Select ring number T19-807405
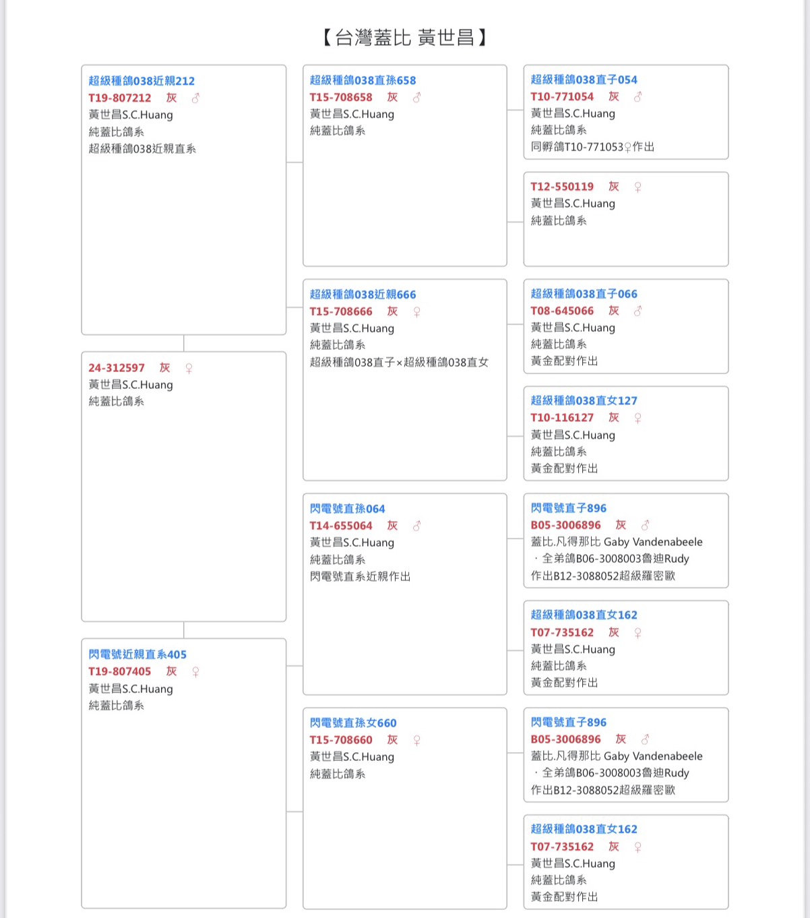Image resolution: width=810 pixels, height=918 pixels. pyautogui.click(x=120, y=671)
